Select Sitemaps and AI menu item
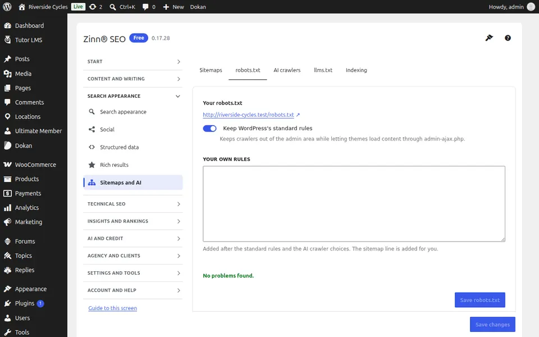The height and width of the screenshot is (337, 539). (133, 183)
